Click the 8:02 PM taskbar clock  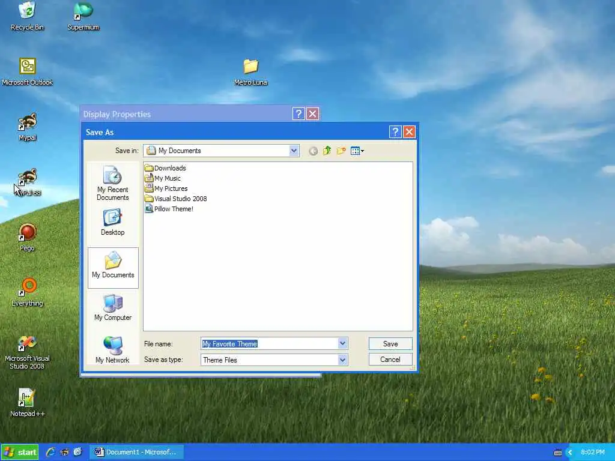(x=593, y=453)
